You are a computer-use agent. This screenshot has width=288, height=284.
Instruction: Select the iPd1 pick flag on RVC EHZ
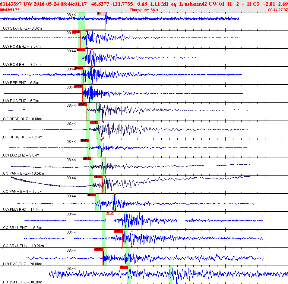[x=98, y=249]
